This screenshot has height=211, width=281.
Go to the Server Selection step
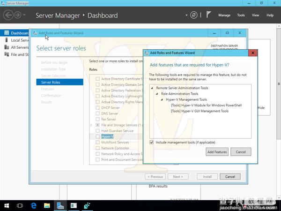[53, 75]
